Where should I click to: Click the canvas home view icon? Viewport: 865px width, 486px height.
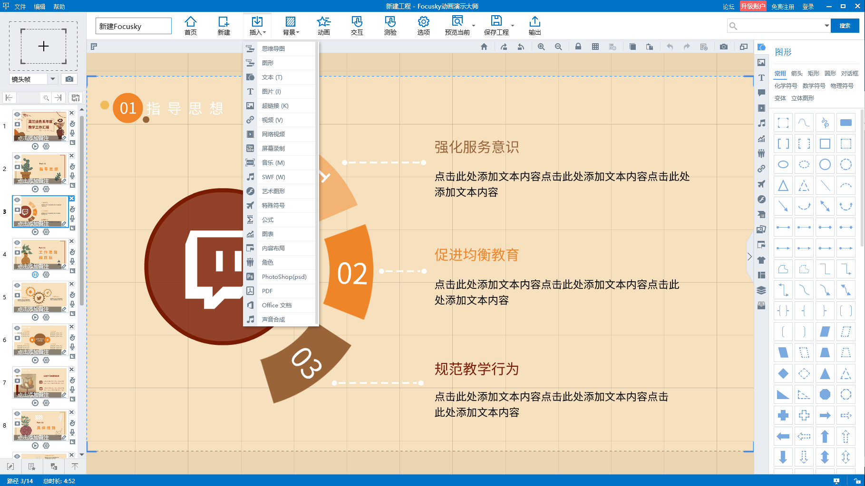pyautogui.click(x=484, y=47)
